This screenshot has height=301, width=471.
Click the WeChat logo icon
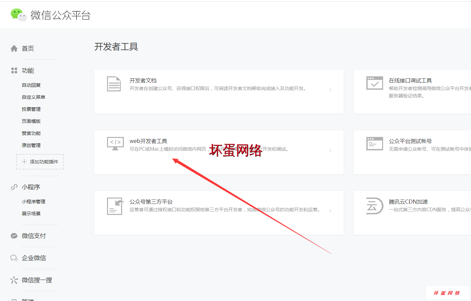(19, 15)
